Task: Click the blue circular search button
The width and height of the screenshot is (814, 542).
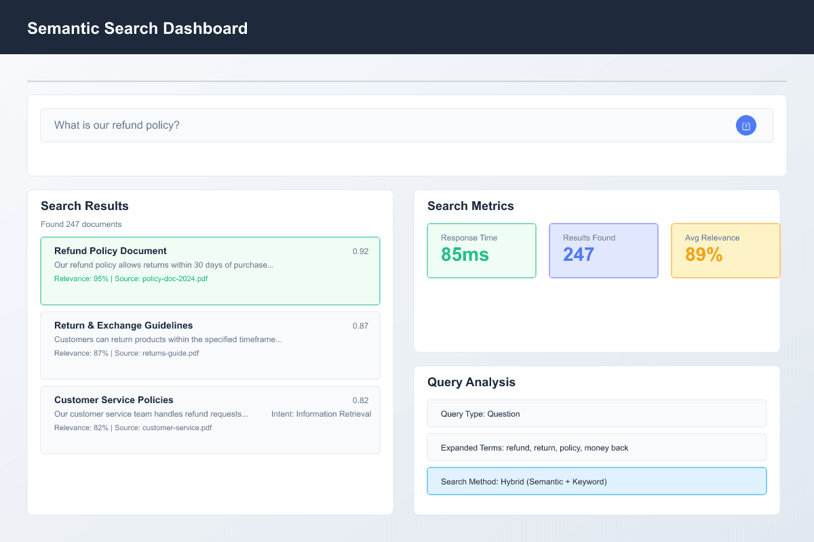Action: pyautogui.click(x=745, y=125)
